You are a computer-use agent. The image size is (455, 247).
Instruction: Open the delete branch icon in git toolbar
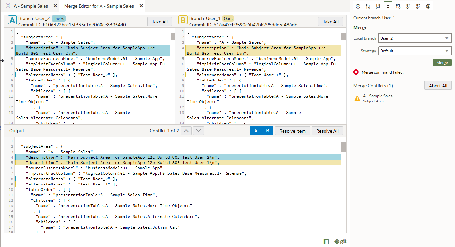[418, 6]
